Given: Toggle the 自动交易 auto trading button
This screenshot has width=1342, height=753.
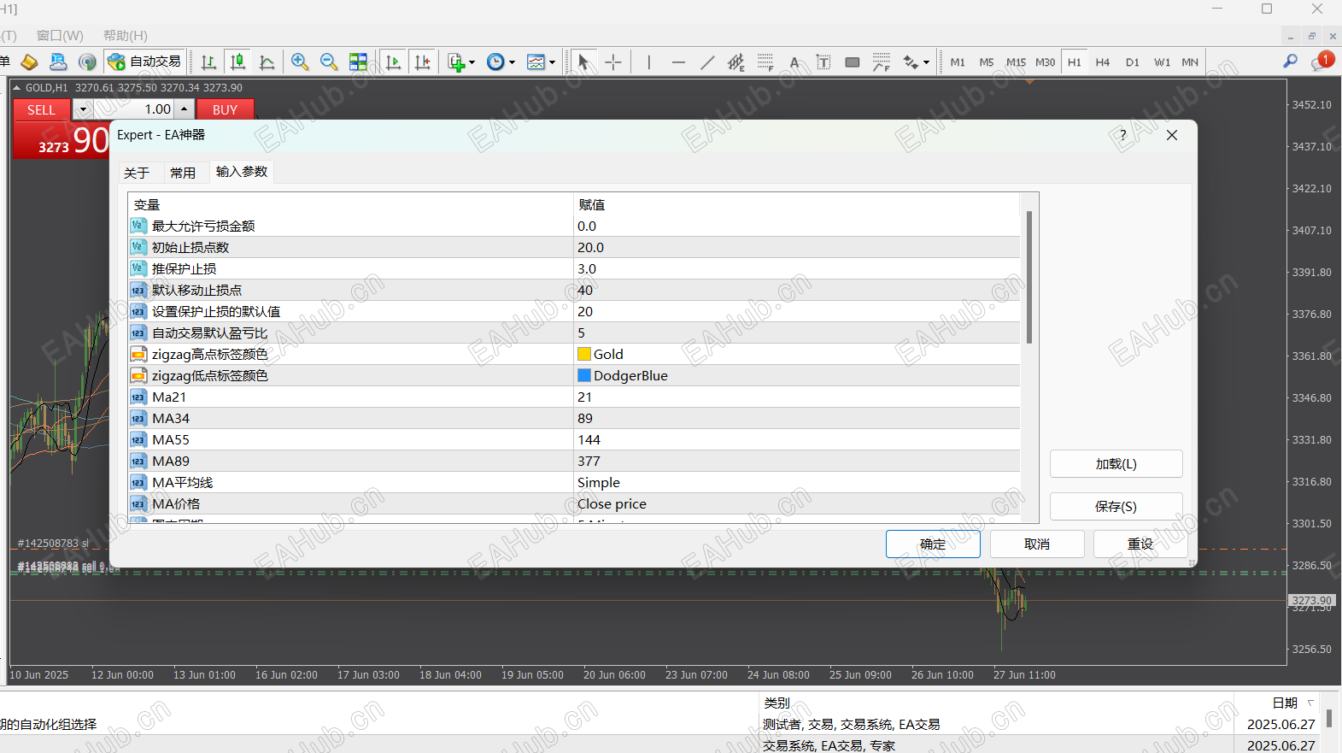Looking at the screenshot, I should [x=144, y=62].
